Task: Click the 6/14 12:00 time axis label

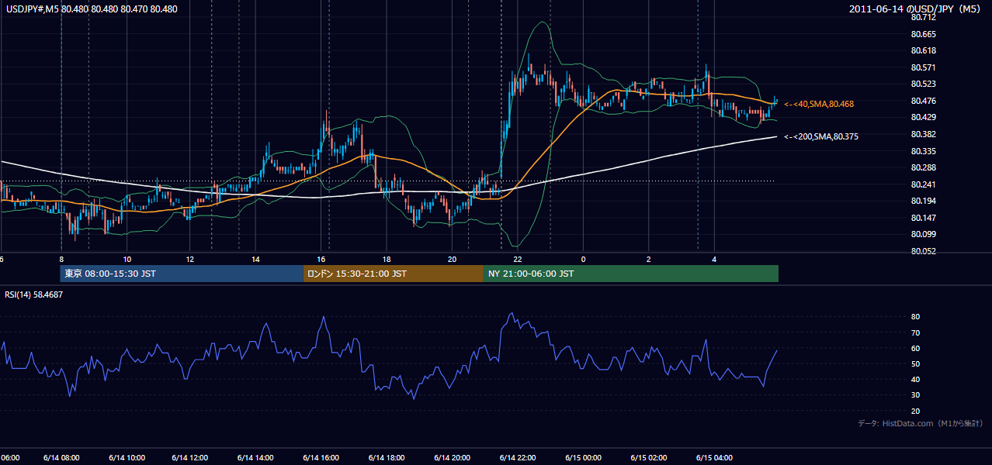Action: point(191,458)
